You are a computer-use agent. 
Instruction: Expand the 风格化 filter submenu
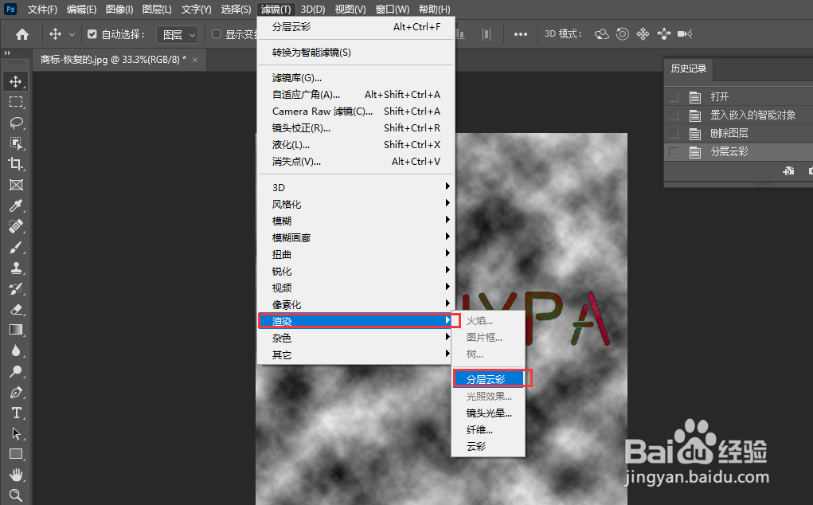[x=282, y=203]
